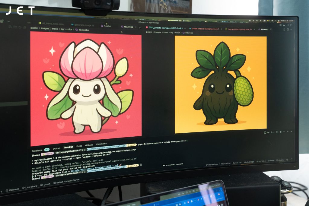Screen dimensions: 309x206
Task: Click the history clock icon in editor actions
Action: (x=284, y=29)
